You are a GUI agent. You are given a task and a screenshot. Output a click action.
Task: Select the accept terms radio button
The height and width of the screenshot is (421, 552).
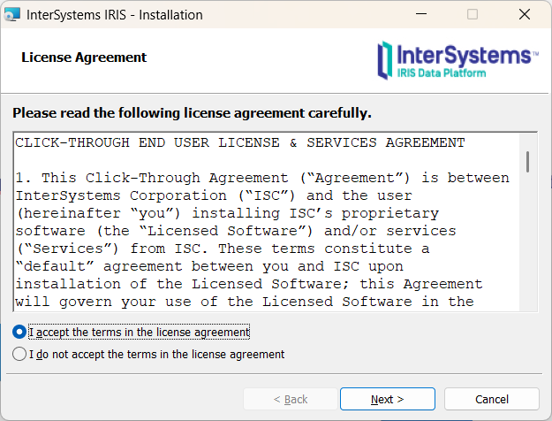click(x=19, y=333)
